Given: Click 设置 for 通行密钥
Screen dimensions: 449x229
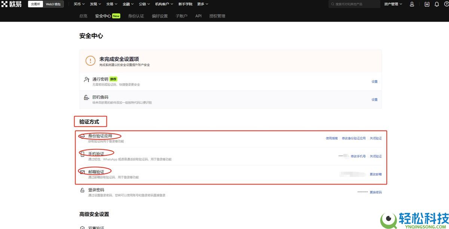Looking at the screenshot, I should (x=375, y=81).
